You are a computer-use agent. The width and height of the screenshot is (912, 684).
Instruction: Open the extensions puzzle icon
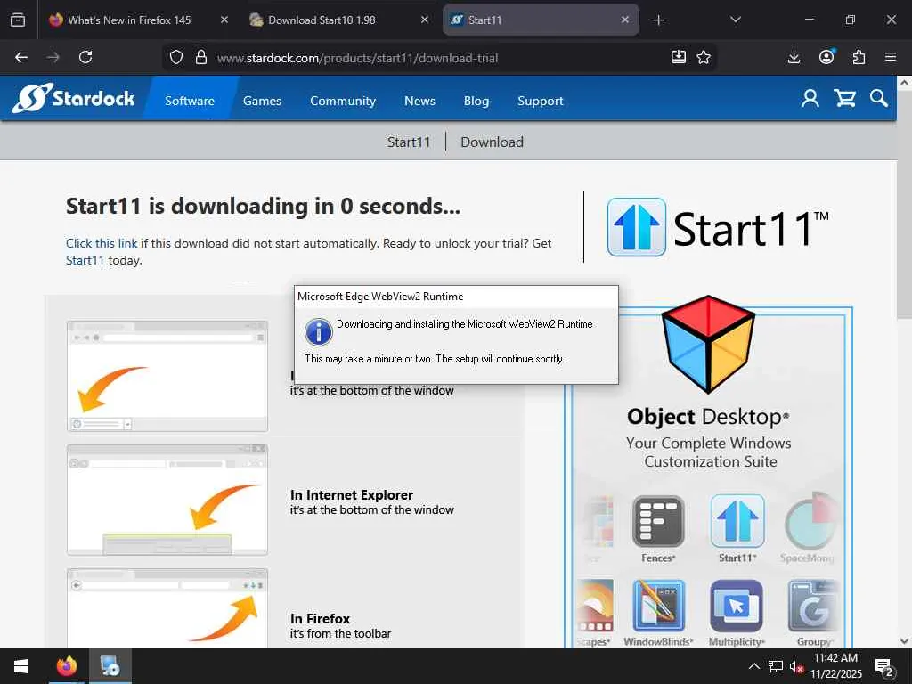tap(859, 57)
